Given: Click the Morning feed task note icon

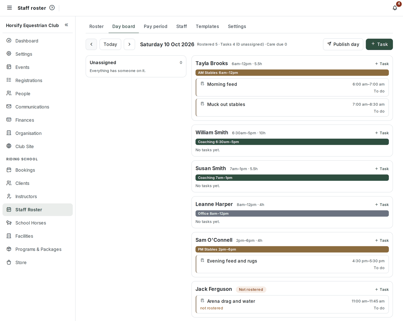Looking at the screenshot, I should point(203,84).
